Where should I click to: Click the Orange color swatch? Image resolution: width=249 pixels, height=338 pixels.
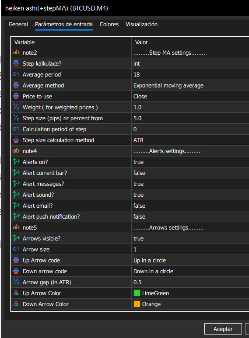click(137, 304)
